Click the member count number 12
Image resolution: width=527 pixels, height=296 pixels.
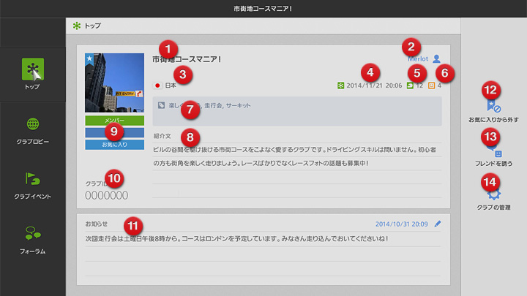[x=419, y=86]
